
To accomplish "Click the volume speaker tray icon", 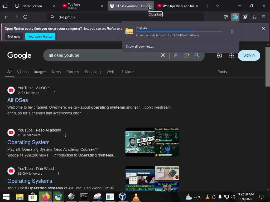I will 233,197.
